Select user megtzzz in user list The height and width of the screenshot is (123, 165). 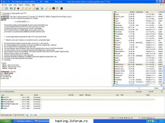tap(118, 47)
